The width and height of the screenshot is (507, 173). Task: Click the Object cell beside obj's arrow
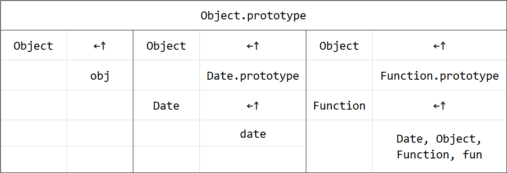[x=33, y=46]
